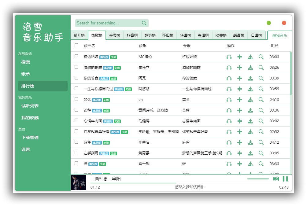Play 酒醉的蝴蝶 with the headphone icon

click(229, 68)
